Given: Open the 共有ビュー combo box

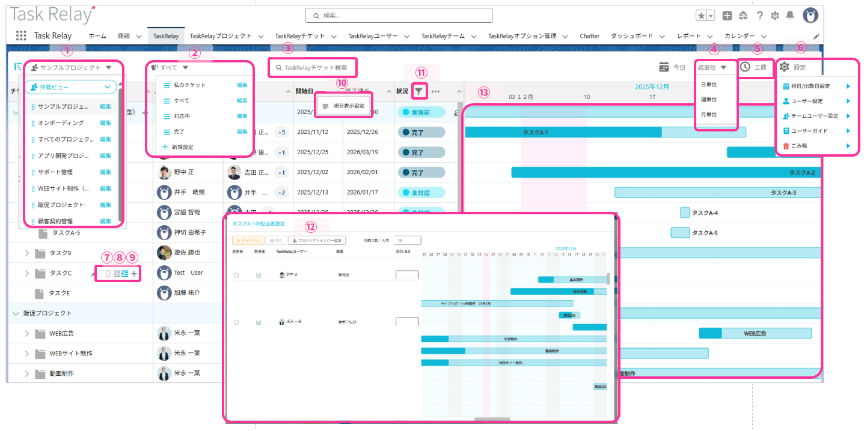Looking at the screenshot, I should click(x=71, y=88).
